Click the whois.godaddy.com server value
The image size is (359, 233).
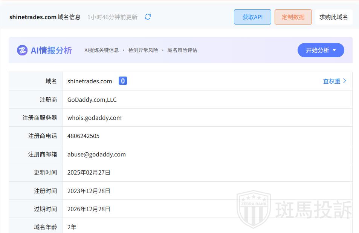(94, 118)
